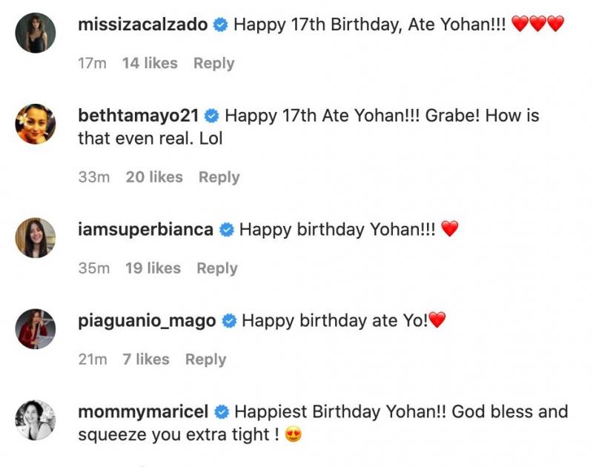Viewport: 593px width, 467px height.
Task: Open bethtamayo21's profile picture
Action: [35, 125]
